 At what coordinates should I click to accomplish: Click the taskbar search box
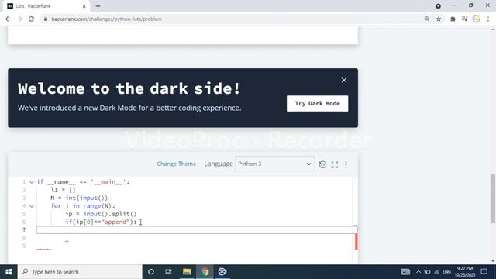click(x=80, y=272)
